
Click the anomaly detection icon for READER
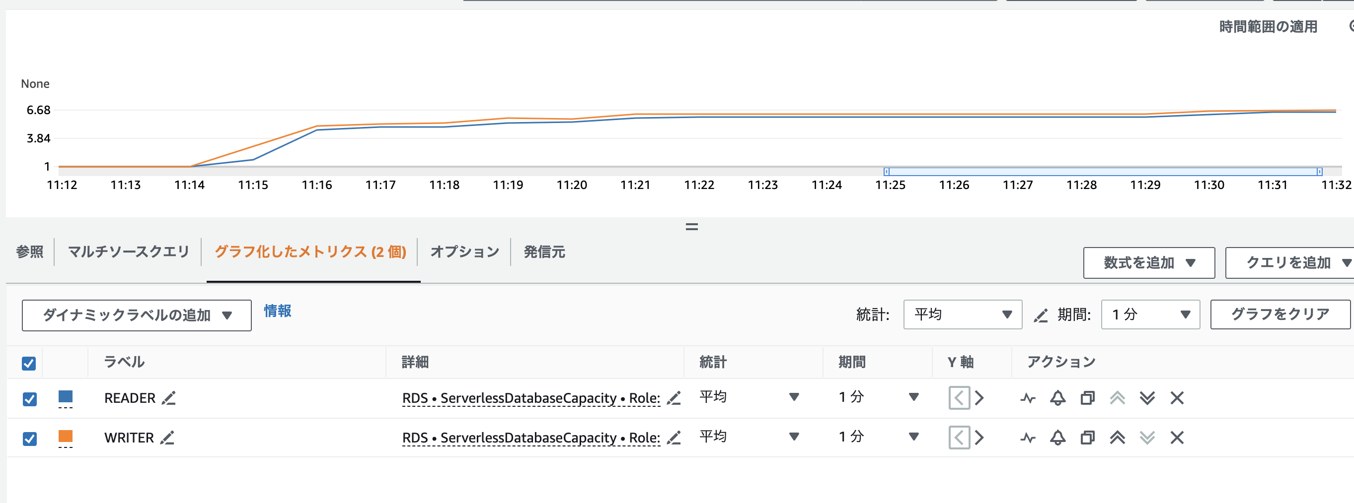click(x=1028, y=398)
